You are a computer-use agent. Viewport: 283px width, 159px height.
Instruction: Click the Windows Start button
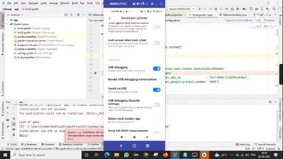click(x=5, y=155)
